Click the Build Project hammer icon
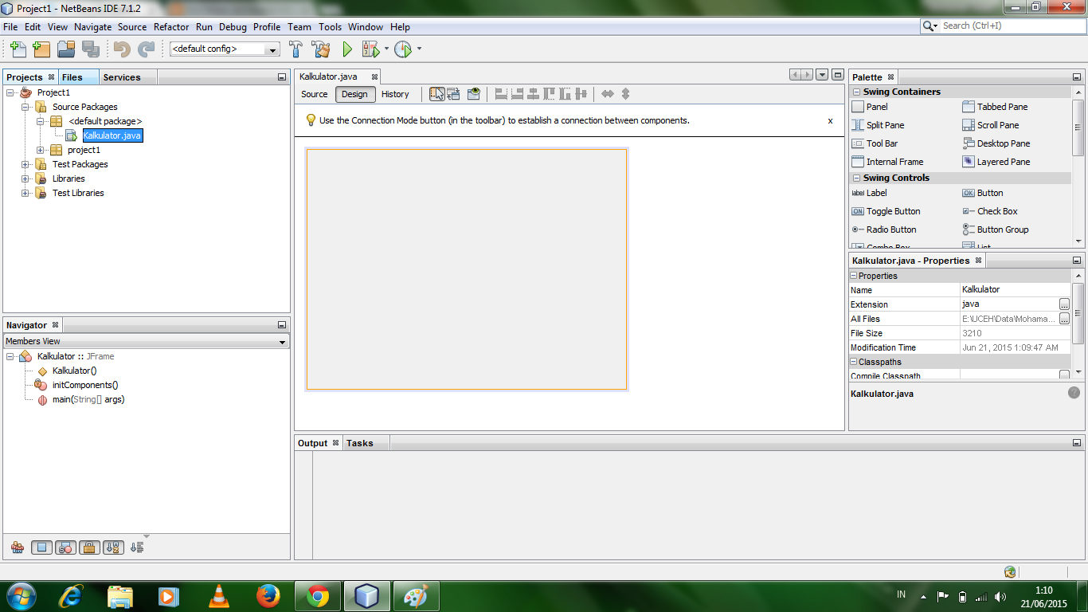 coord(295,49)
